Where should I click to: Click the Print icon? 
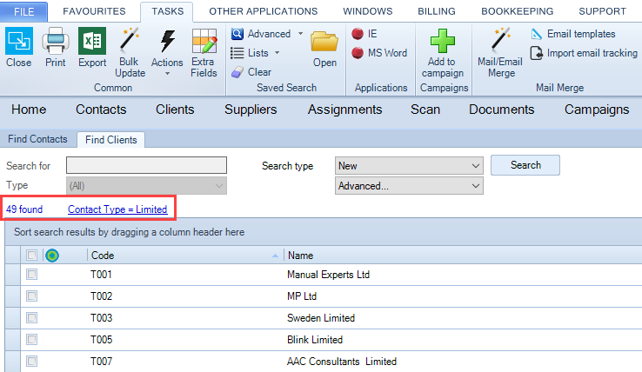pyautogui.click(x=56, y=41)
